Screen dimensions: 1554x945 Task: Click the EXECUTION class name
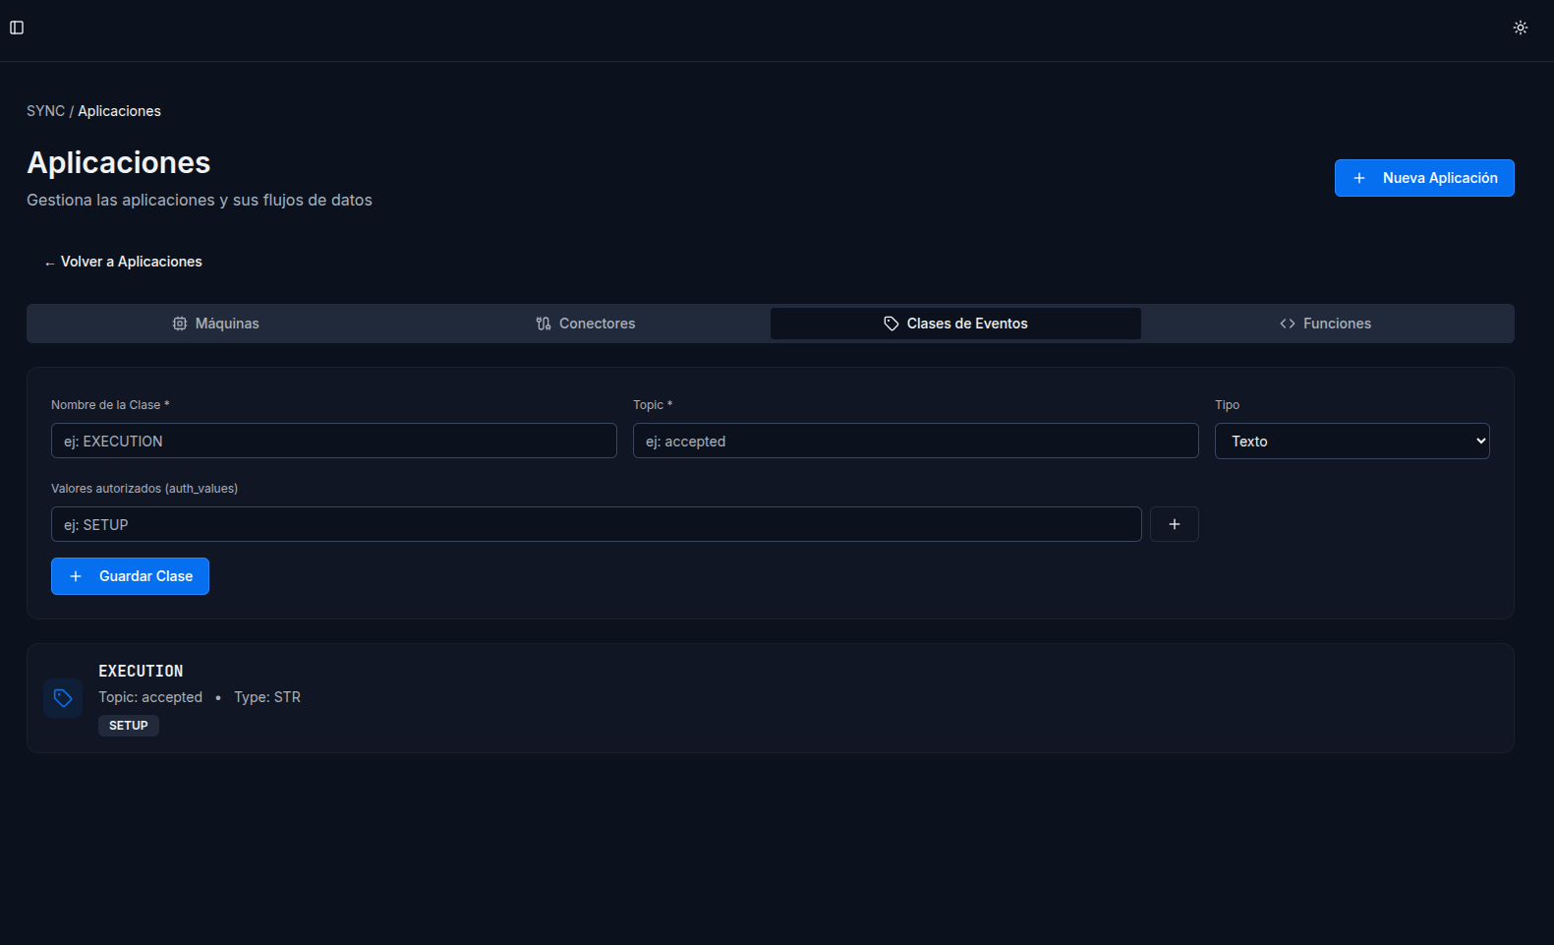click(x=141, y=671)
